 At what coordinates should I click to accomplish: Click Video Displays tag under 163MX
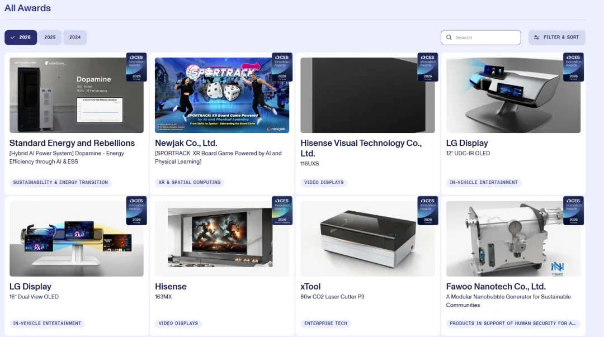pyautogui.click(x=178, y=323)
